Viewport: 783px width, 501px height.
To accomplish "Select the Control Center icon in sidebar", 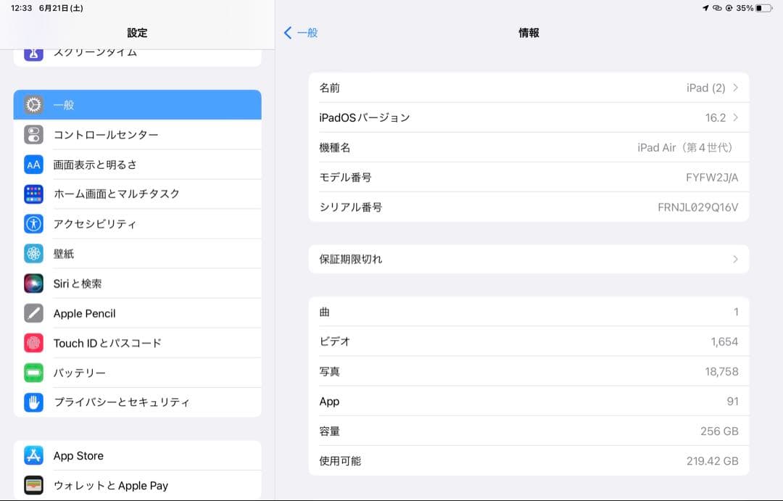I will click(x=33, y=134).
